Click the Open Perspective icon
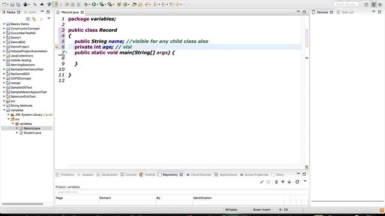385x216 pixels. point(366,5)
